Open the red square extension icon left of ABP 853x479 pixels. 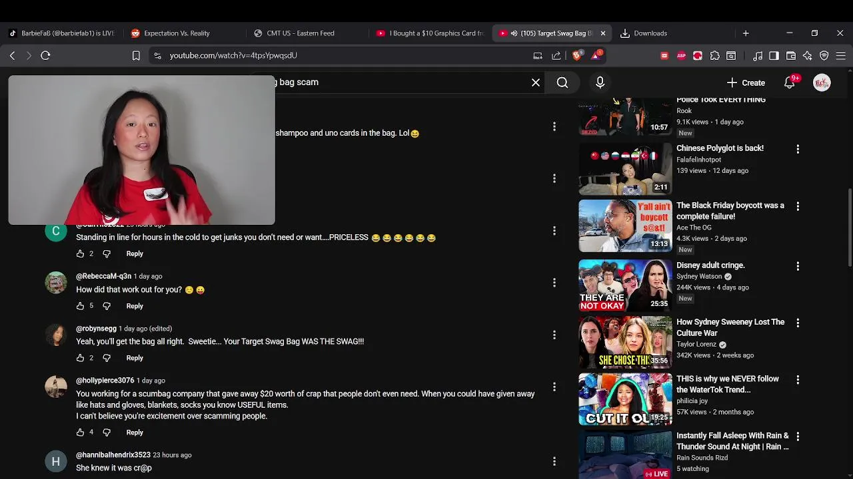[x=664, y=56]
